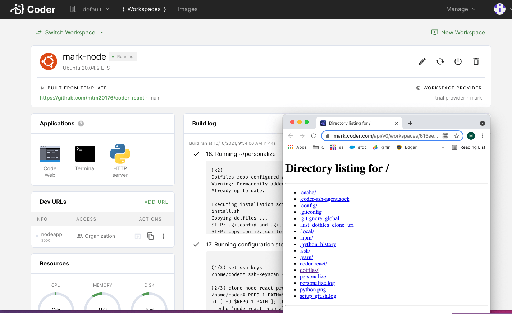The image size is (512, 314).
Task: Open the Chrome profile M avatar
Action: tap(471, 136)
